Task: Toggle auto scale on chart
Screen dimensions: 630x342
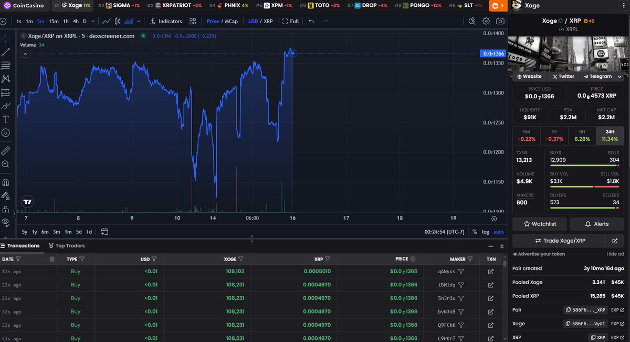Action: (498, 232)
